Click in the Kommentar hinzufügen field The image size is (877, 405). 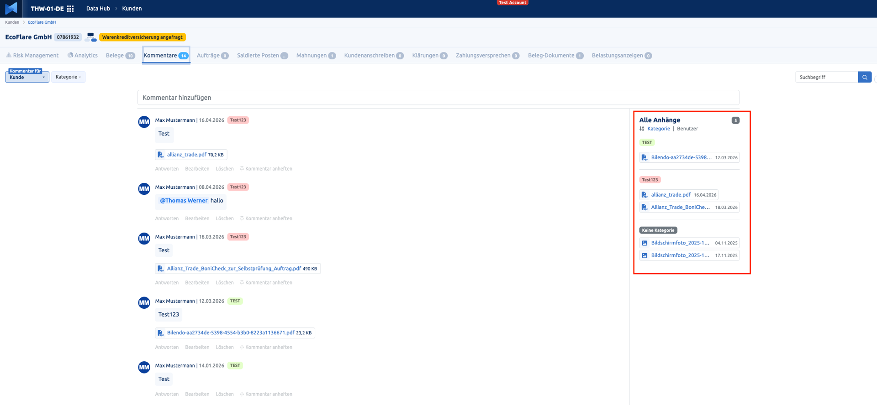point(438,98)
